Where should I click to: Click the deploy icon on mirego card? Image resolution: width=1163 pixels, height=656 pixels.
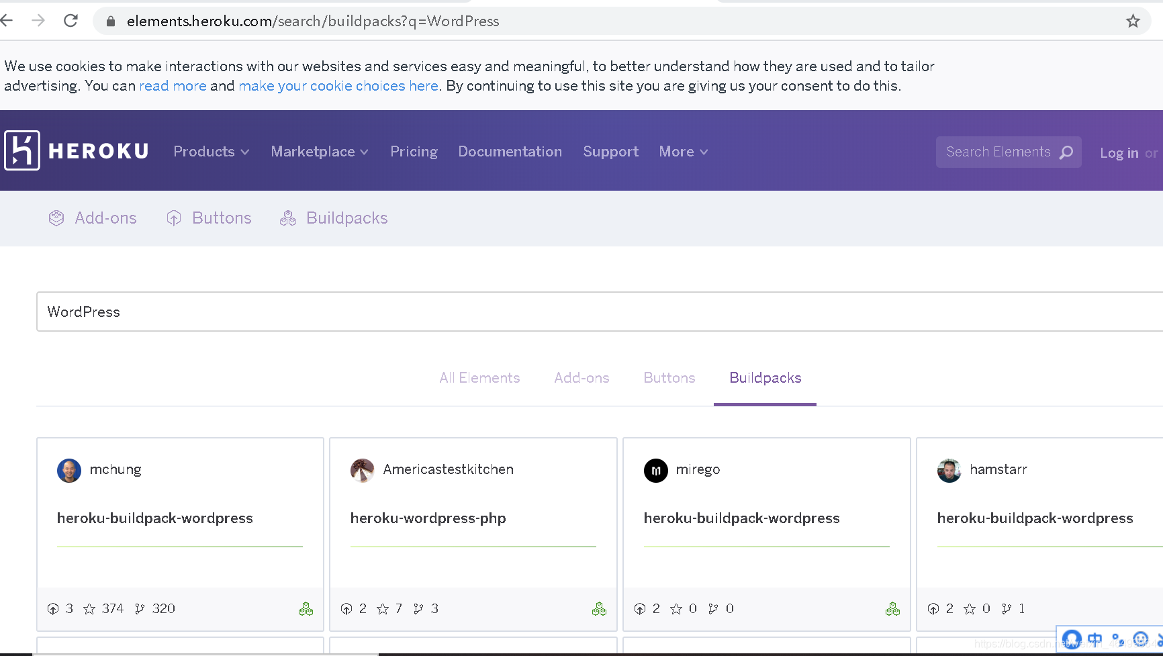[640, 609]
